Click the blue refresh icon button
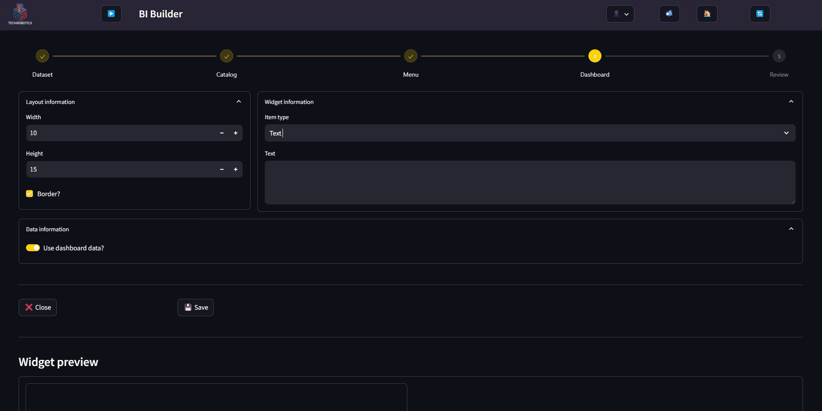The height and width of the screenshot is (411, 822). click(760, 14)
